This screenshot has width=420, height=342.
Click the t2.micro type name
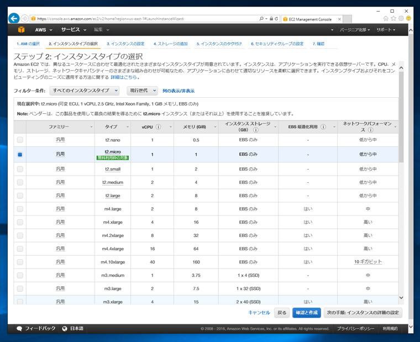113,152
